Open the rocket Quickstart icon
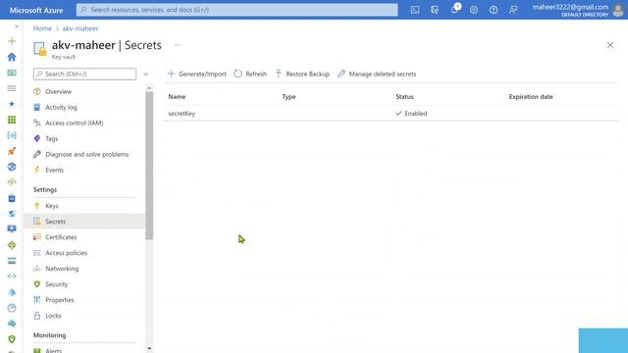Screen dimensions: 628x353 point(12,151)
